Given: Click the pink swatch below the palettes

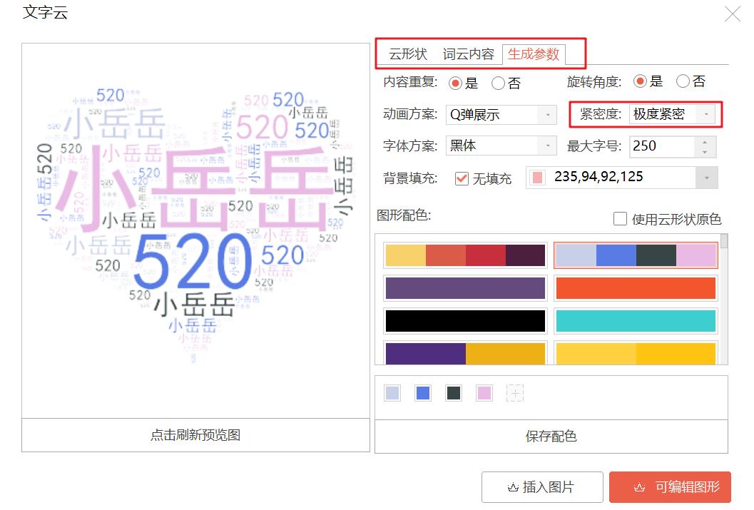Looking at the screenshot, I should [484, 392].
